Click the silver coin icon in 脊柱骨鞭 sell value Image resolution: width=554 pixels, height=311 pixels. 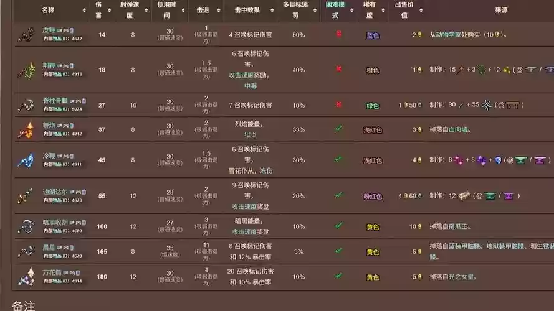tap(419, 105)
